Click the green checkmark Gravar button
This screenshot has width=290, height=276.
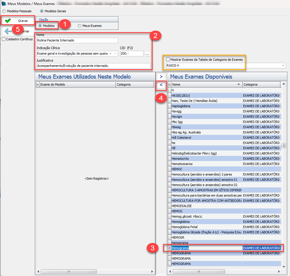(18, 21)
